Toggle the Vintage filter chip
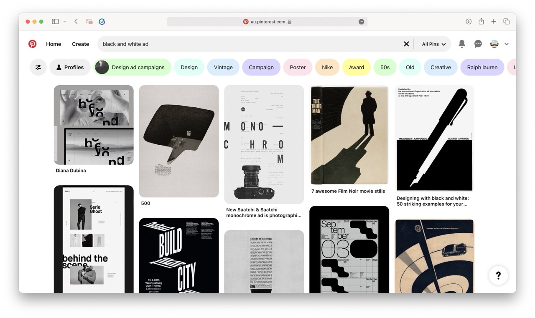The height and width of the screenshot is (318, 535). [x=223, y=67]
